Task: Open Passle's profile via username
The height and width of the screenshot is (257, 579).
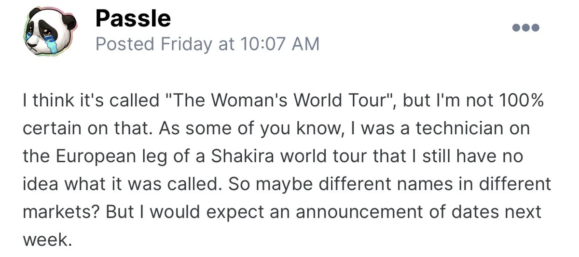Action: coord(133,19)
